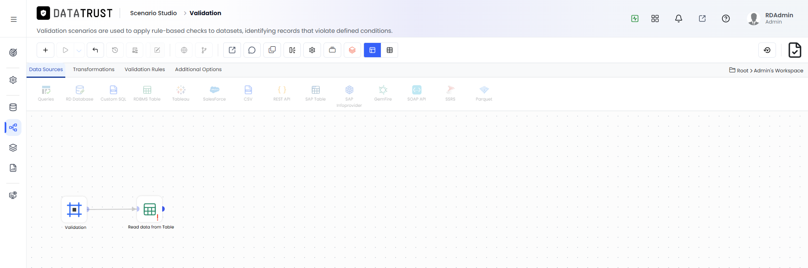Open the branch version icon
The height and width of the screenshot is (268, 808).
click(x=204, y=50)
